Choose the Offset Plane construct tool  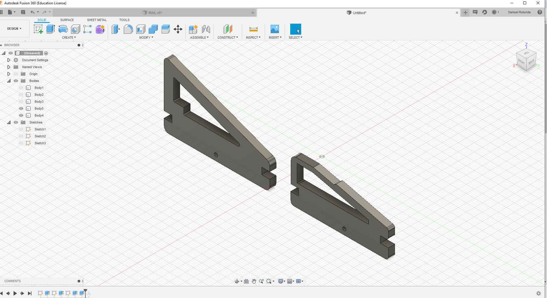tap(228, 29)
